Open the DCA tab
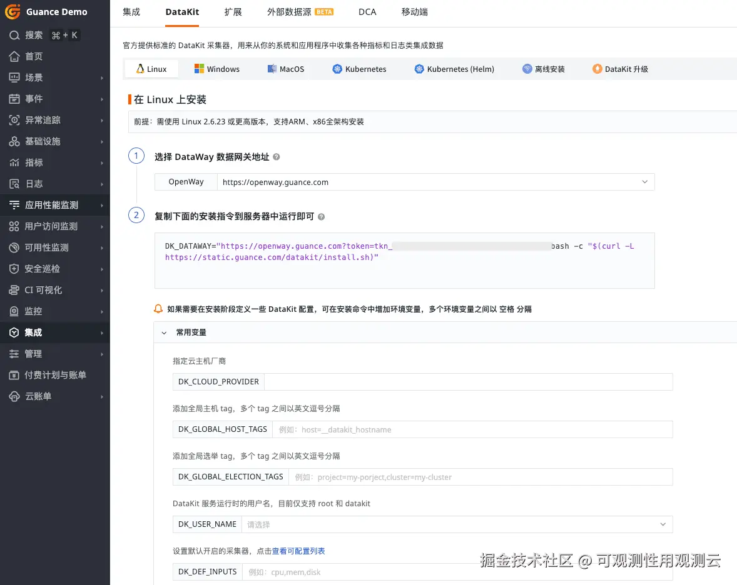 [367, 12]
